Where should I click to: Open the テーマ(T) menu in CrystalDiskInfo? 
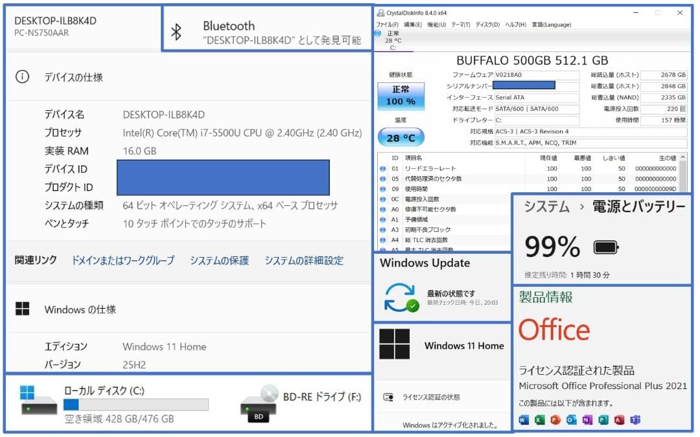[461, 25]
